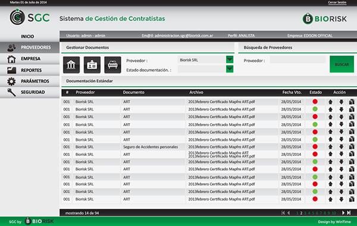
Task: Select PARÁMETROS in the sidebar
Action: (x=35, y=81)
